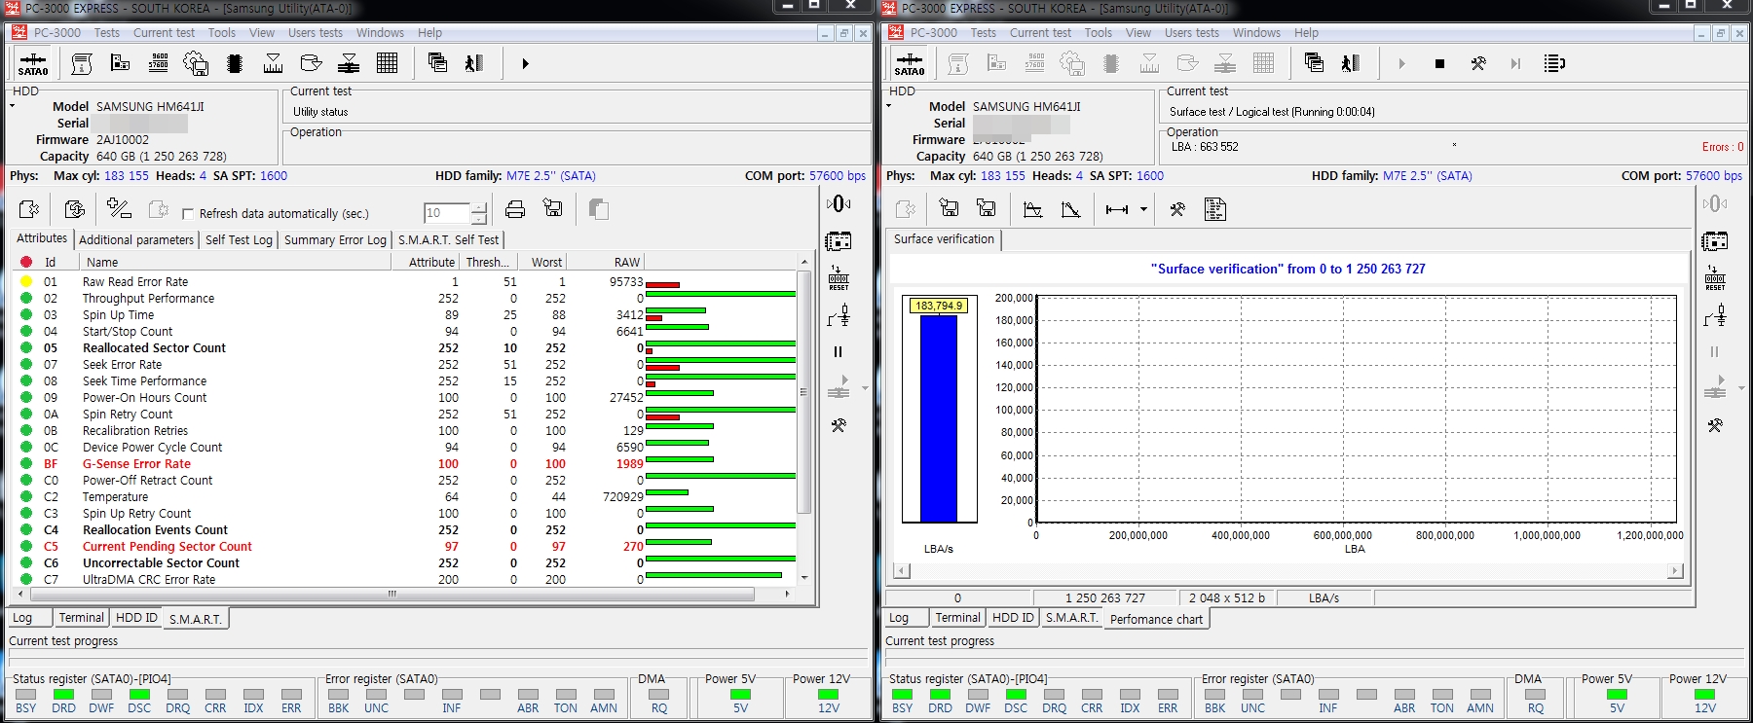Select the Current Pending Sector Count row
The height and width of the screenshot is (723, 1753).
tap(405, 546)
